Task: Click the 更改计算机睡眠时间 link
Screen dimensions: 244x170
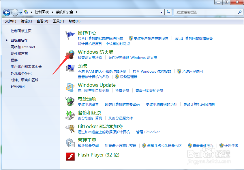Action: (199, 105)
